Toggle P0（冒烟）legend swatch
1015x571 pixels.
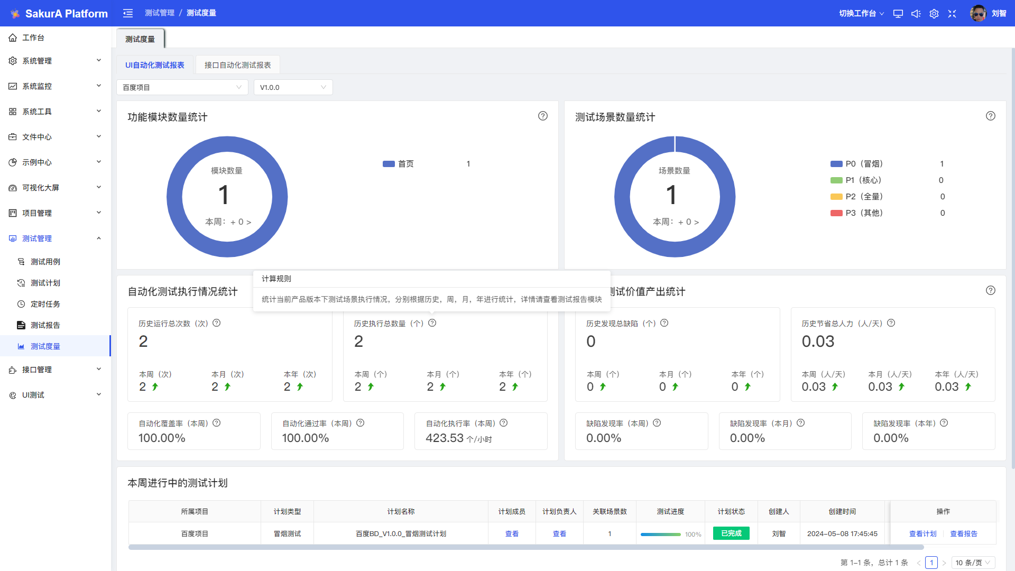[x=836, y=164]
